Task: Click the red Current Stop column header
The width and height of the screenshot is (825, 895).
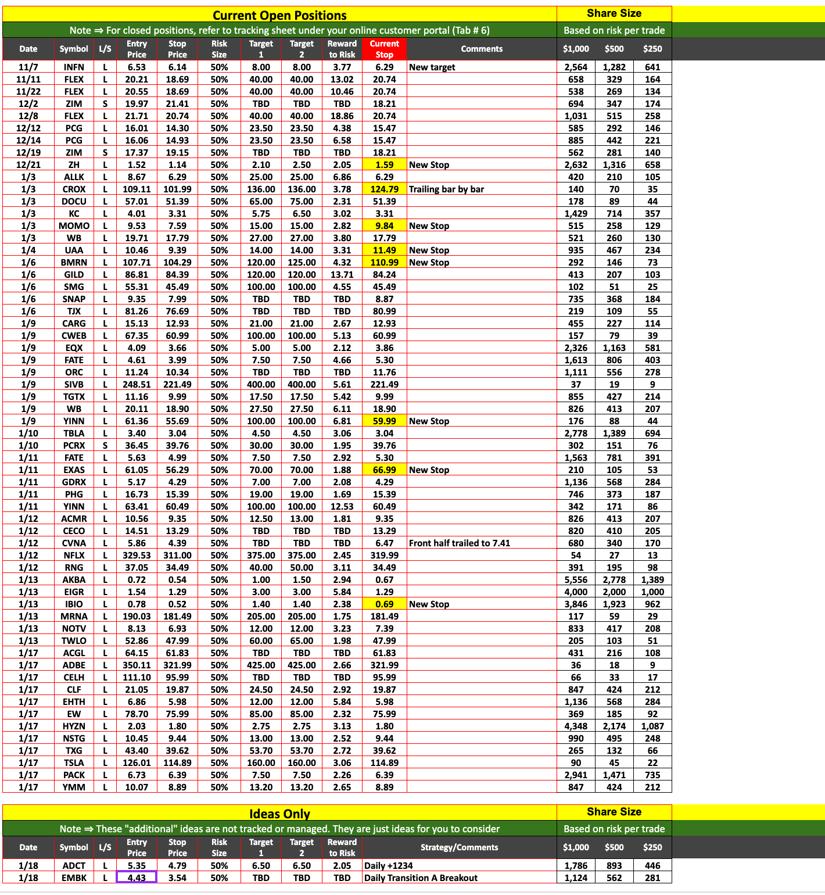Action: pos(384,49)
